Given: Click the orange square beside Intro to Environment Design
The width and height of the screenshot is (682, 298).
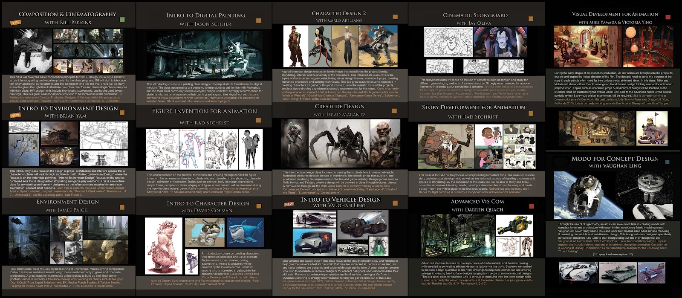Looking at the screenshot, I should [122, 113].
